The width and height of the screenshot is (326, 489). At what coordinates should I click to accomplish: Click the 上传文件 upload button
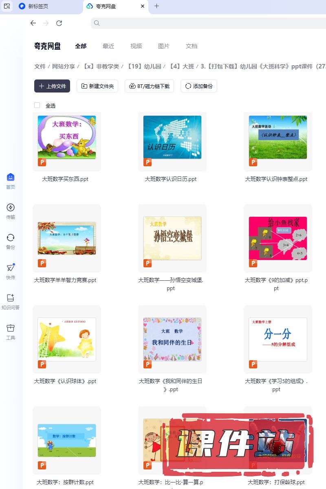[52, 86]
